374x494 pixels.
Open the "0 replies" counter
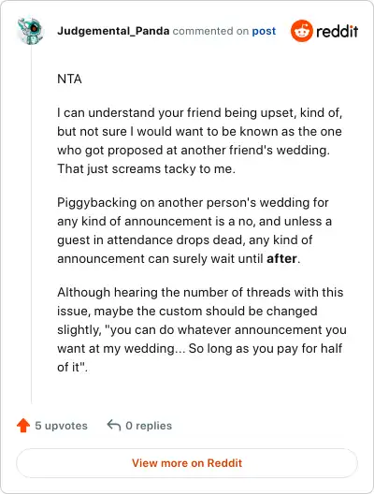coord(149,426)
